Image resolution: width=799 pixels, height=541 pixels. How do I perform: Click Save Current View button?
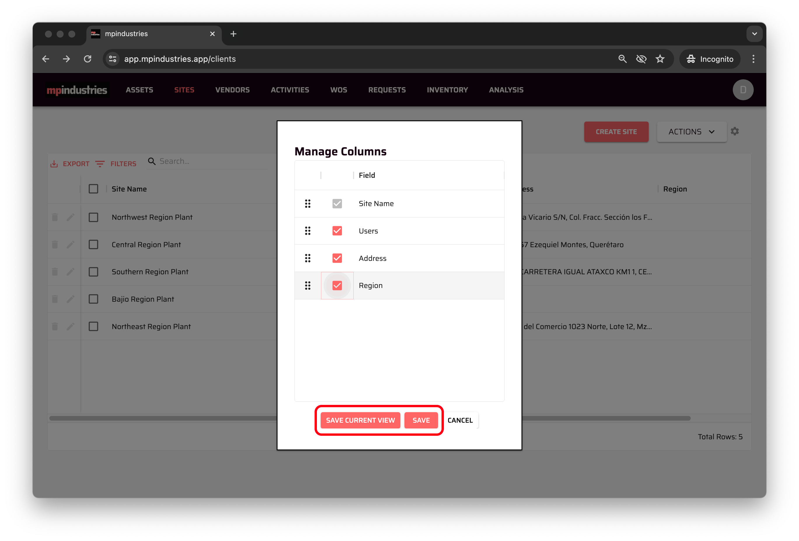(360, 420)
